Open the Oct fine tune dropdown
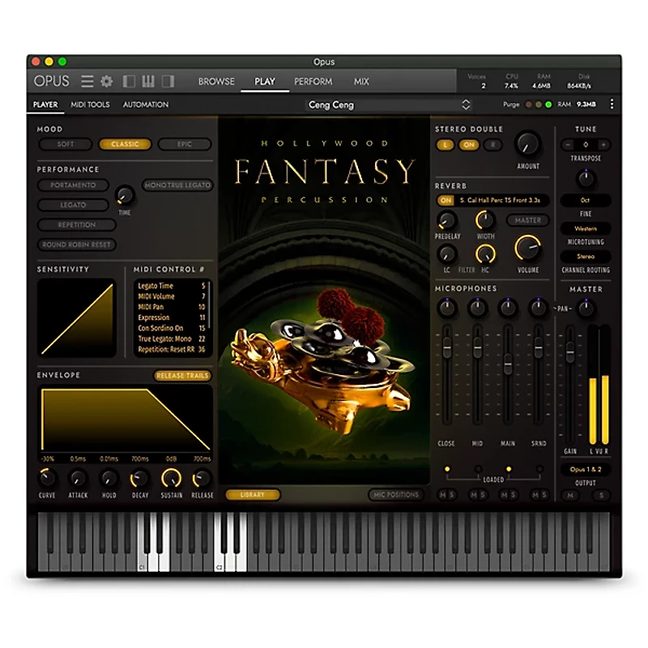Viewport: 648px width, 648px height. (x=586, y=200)
